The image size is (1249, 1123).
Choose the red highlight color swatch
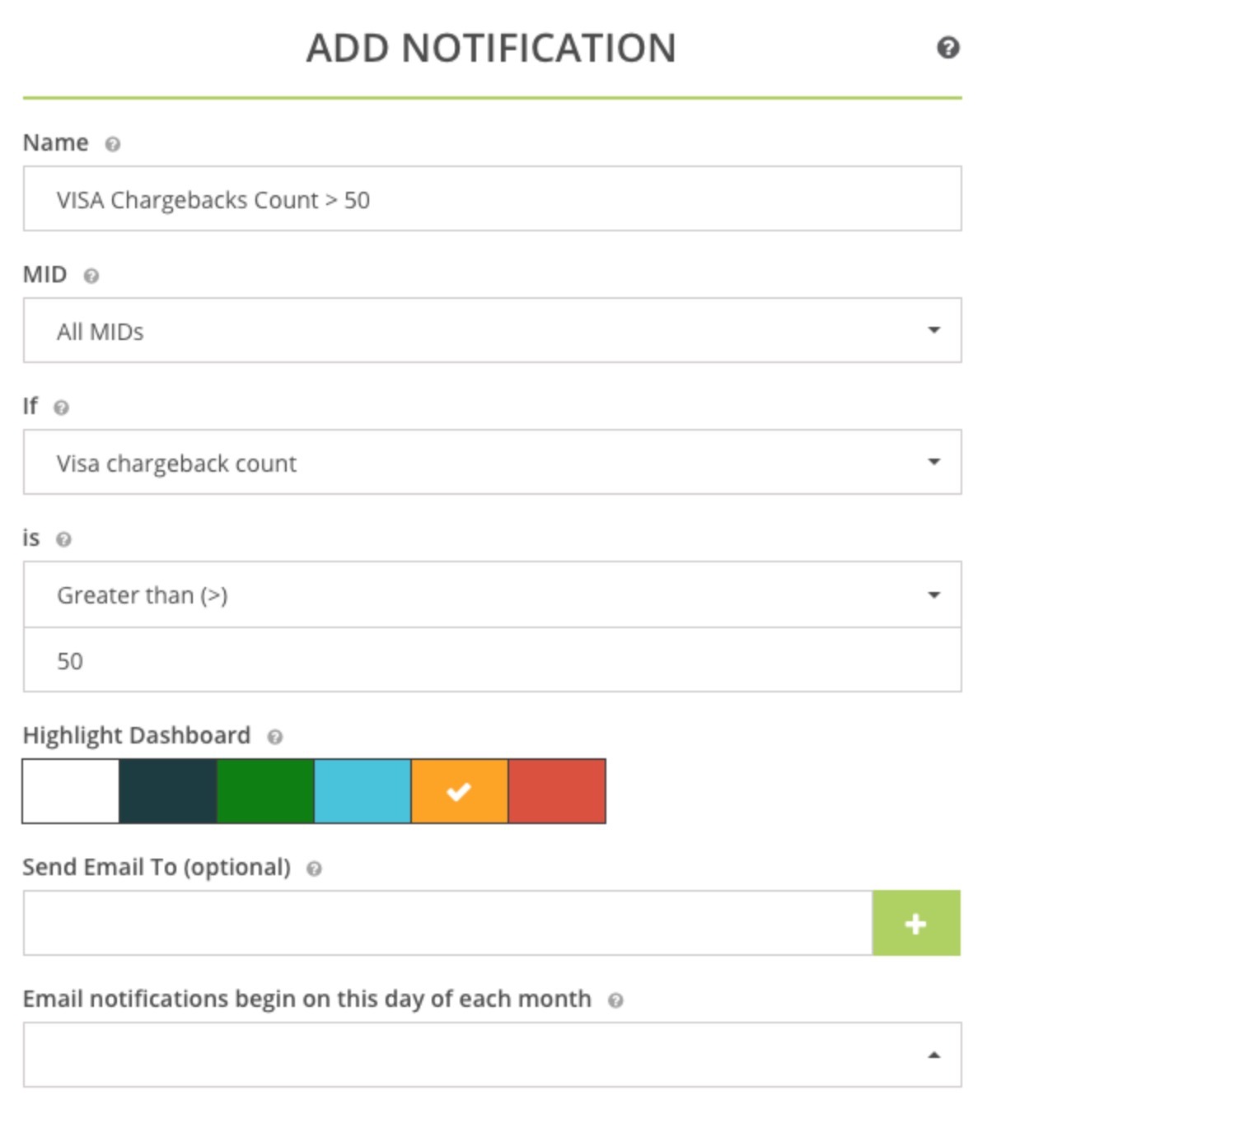coord(557,791)
